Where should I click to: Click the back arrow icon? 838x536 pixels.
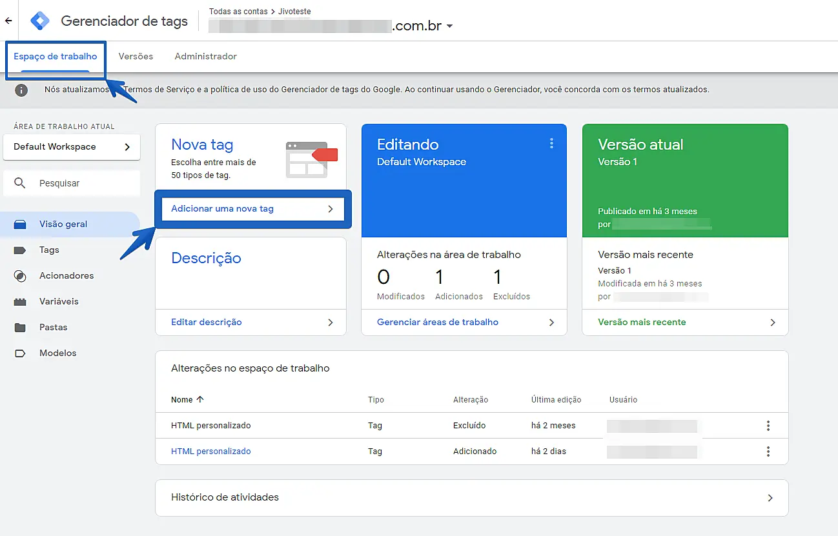[x=8, y=21]
